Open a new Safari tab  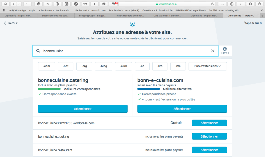[x=262, y=16]
